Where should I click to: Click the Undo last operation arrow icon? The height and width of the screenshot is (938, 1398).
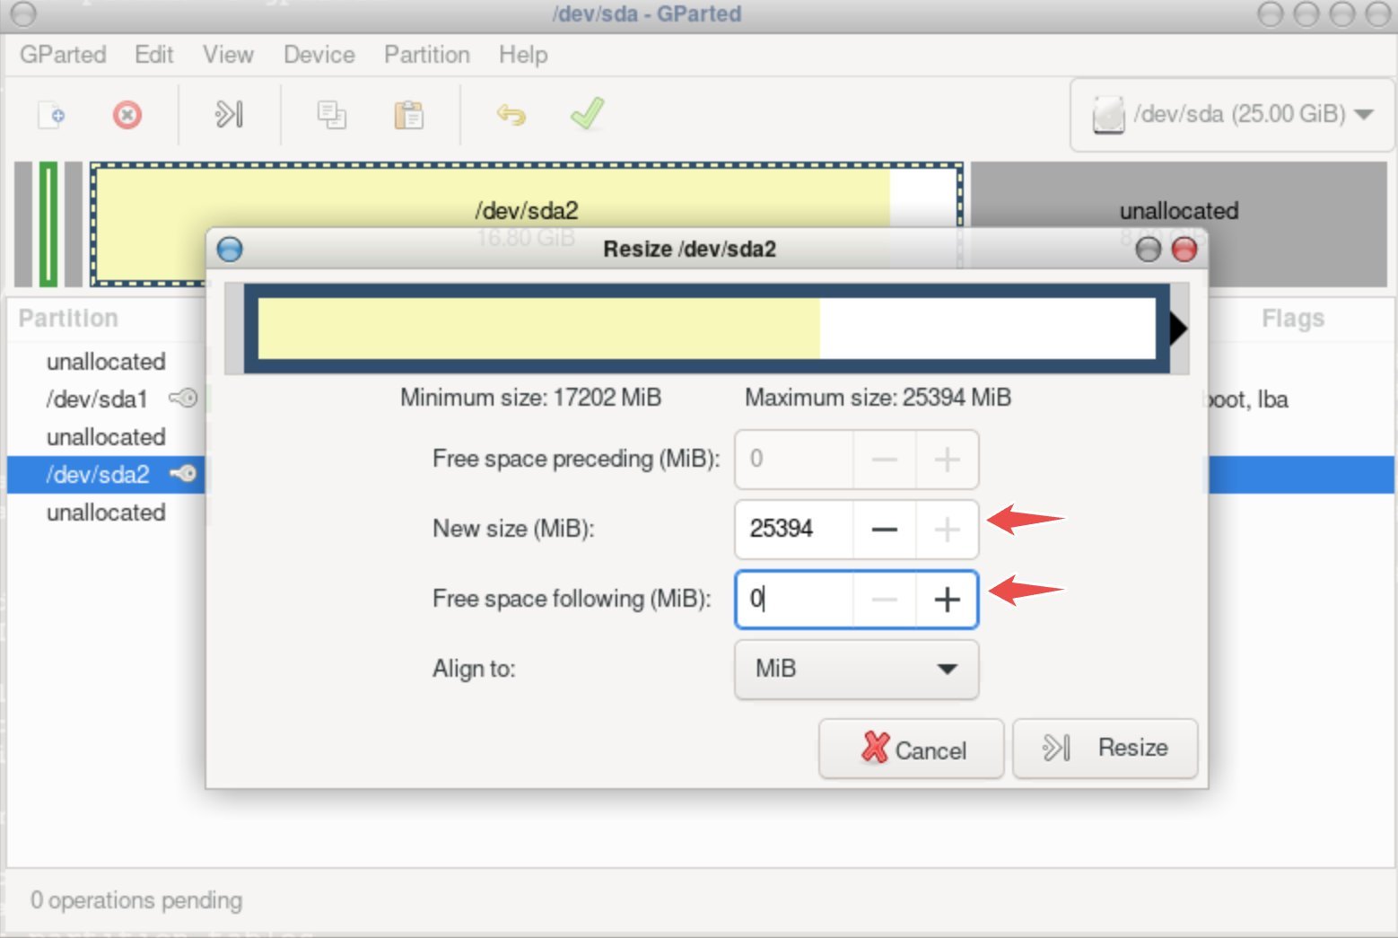[511, 115]
